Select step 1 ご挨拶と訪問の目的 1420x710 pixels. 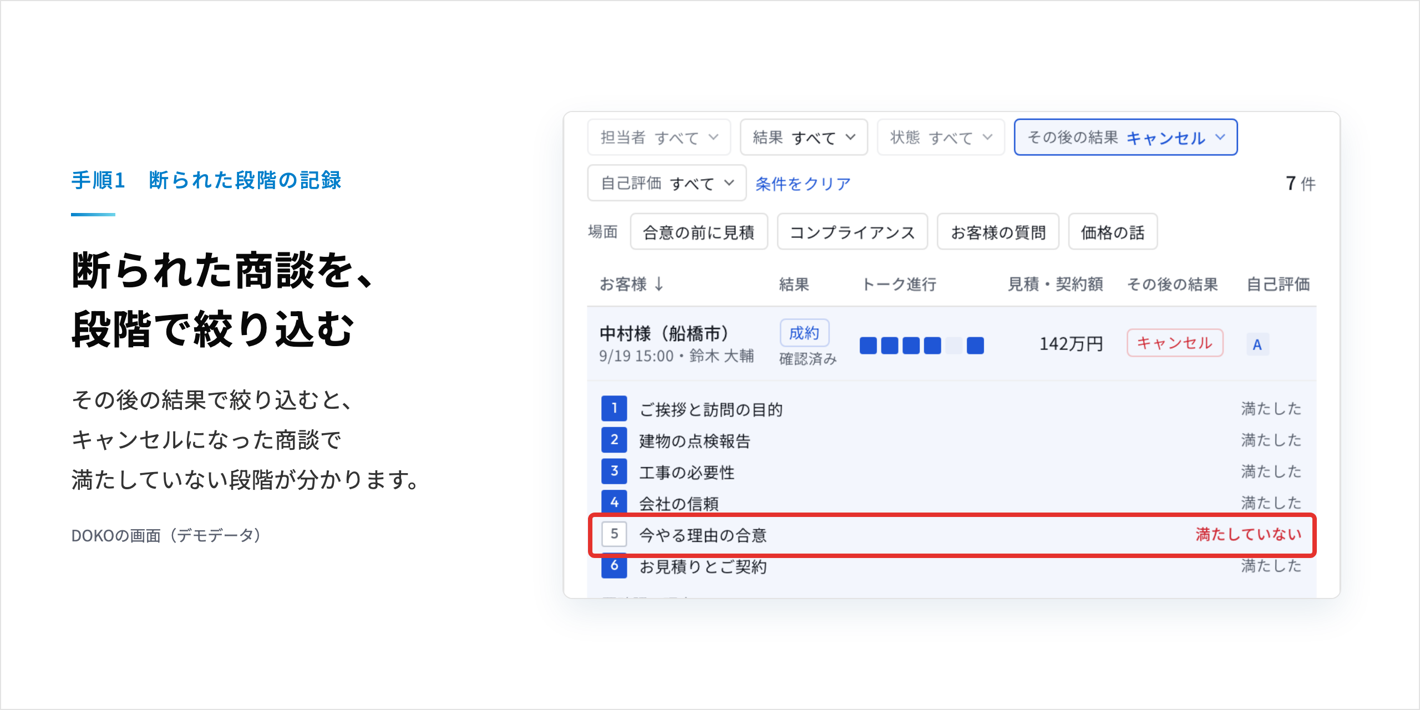tap(952, 409)
